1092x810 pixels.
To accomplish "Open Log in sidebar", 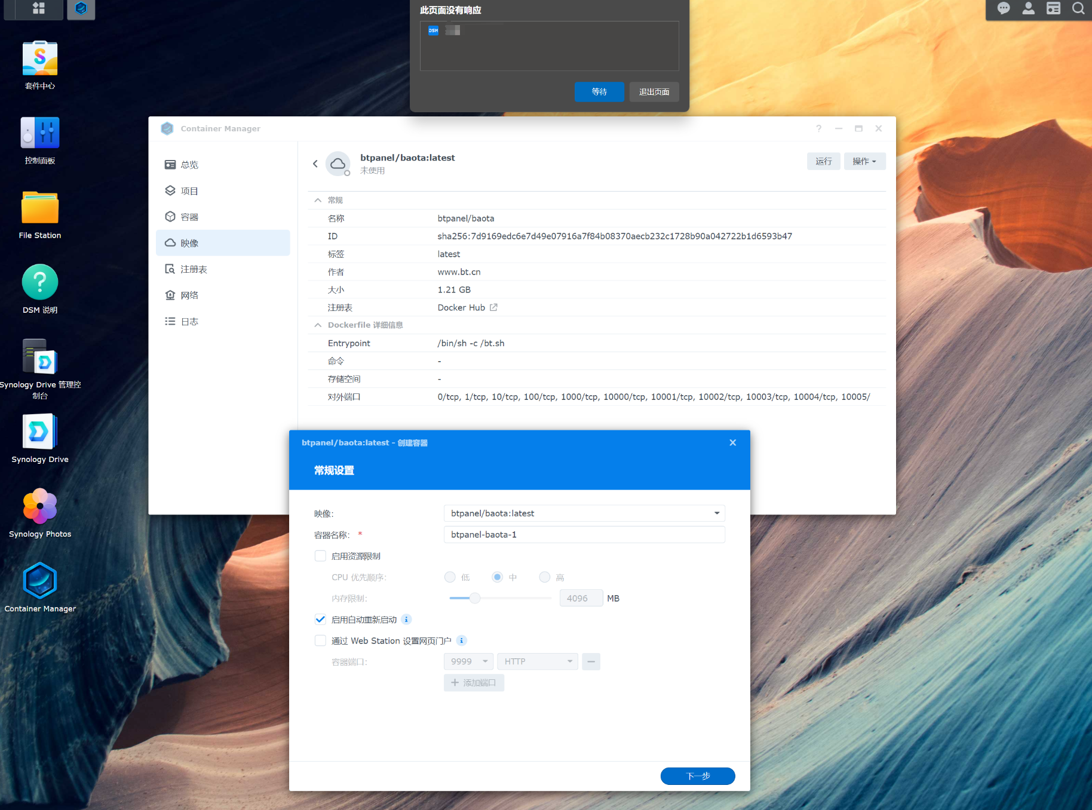I will tap(223, 321).
